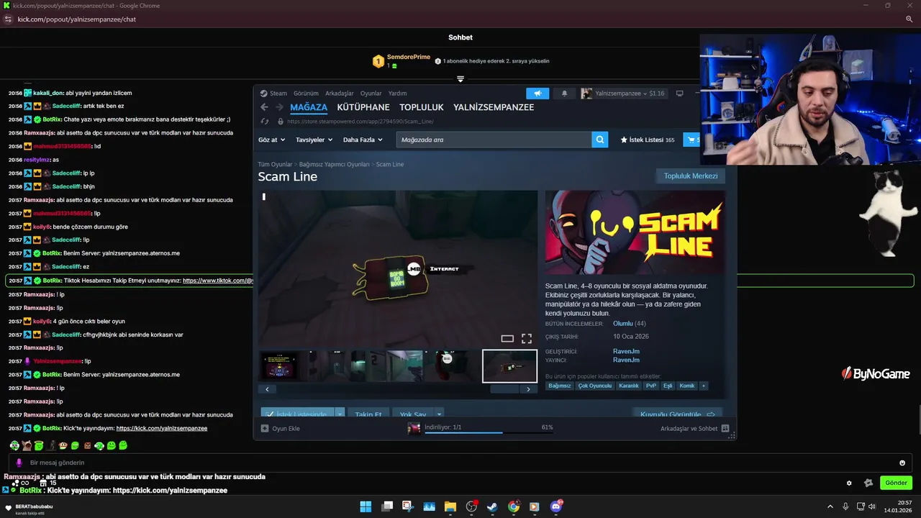Open Steam from the taskbar

coord(492,506)
